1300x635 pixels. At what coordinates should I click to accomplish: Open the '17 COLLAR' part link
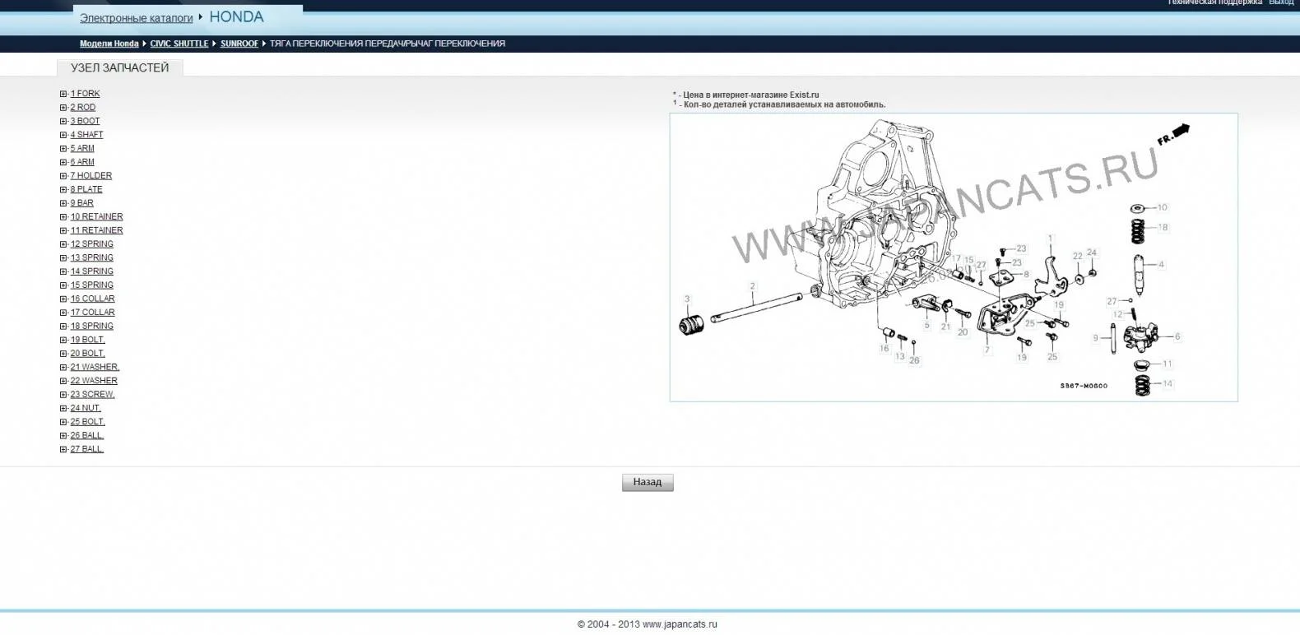[92, 313]
